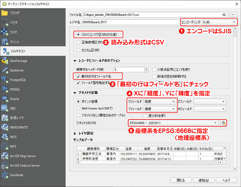The height and width of the screenshot is (187, 241).
Task: Click the 追加(A) button
Action: [x=204, y=180]
